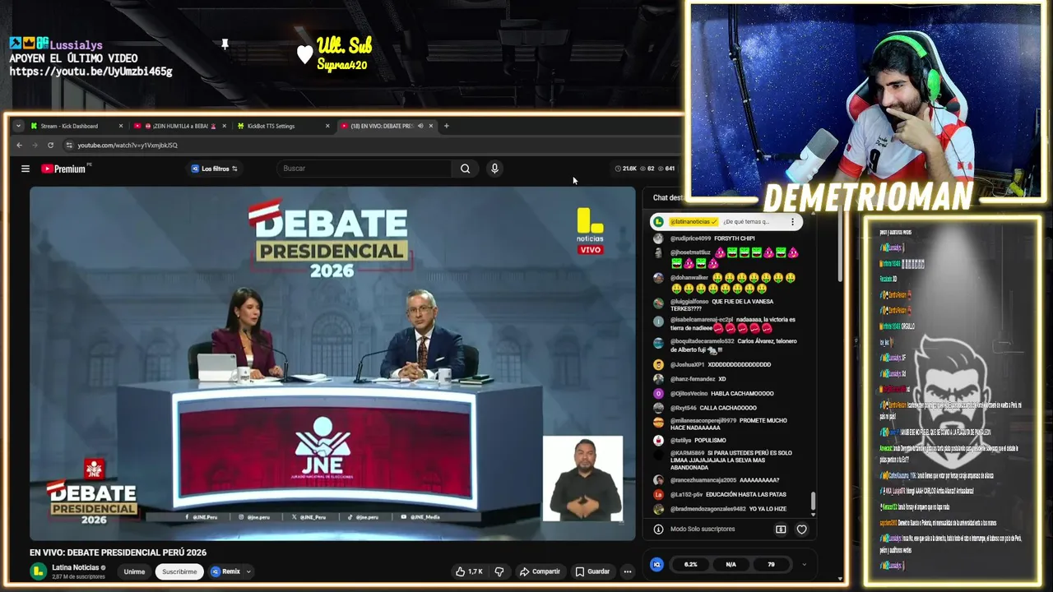Click the Remix button
This screenshot has height=592, width=1053.
(x=226, y=571)
